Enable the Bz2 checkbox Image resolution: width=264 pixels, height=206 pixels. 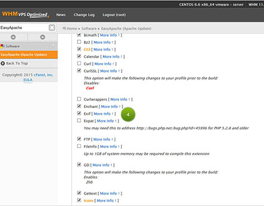(79, 42)
